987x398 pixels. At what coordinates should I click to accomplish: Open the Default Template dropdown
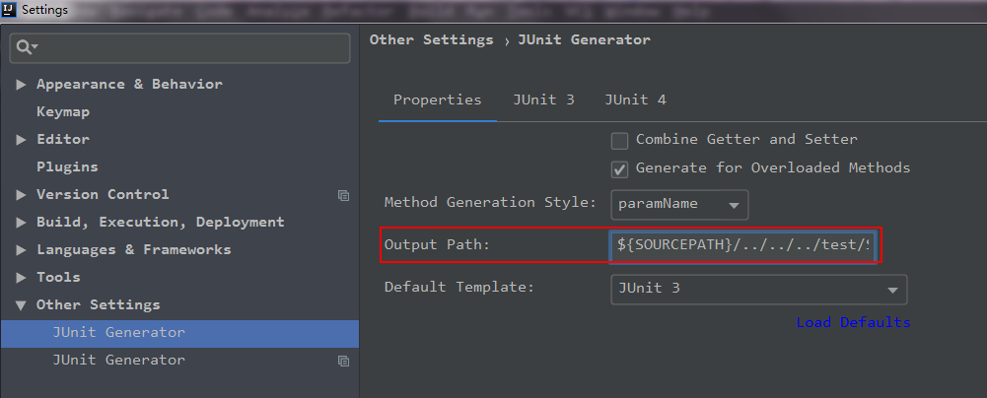[x=758, y=290]
